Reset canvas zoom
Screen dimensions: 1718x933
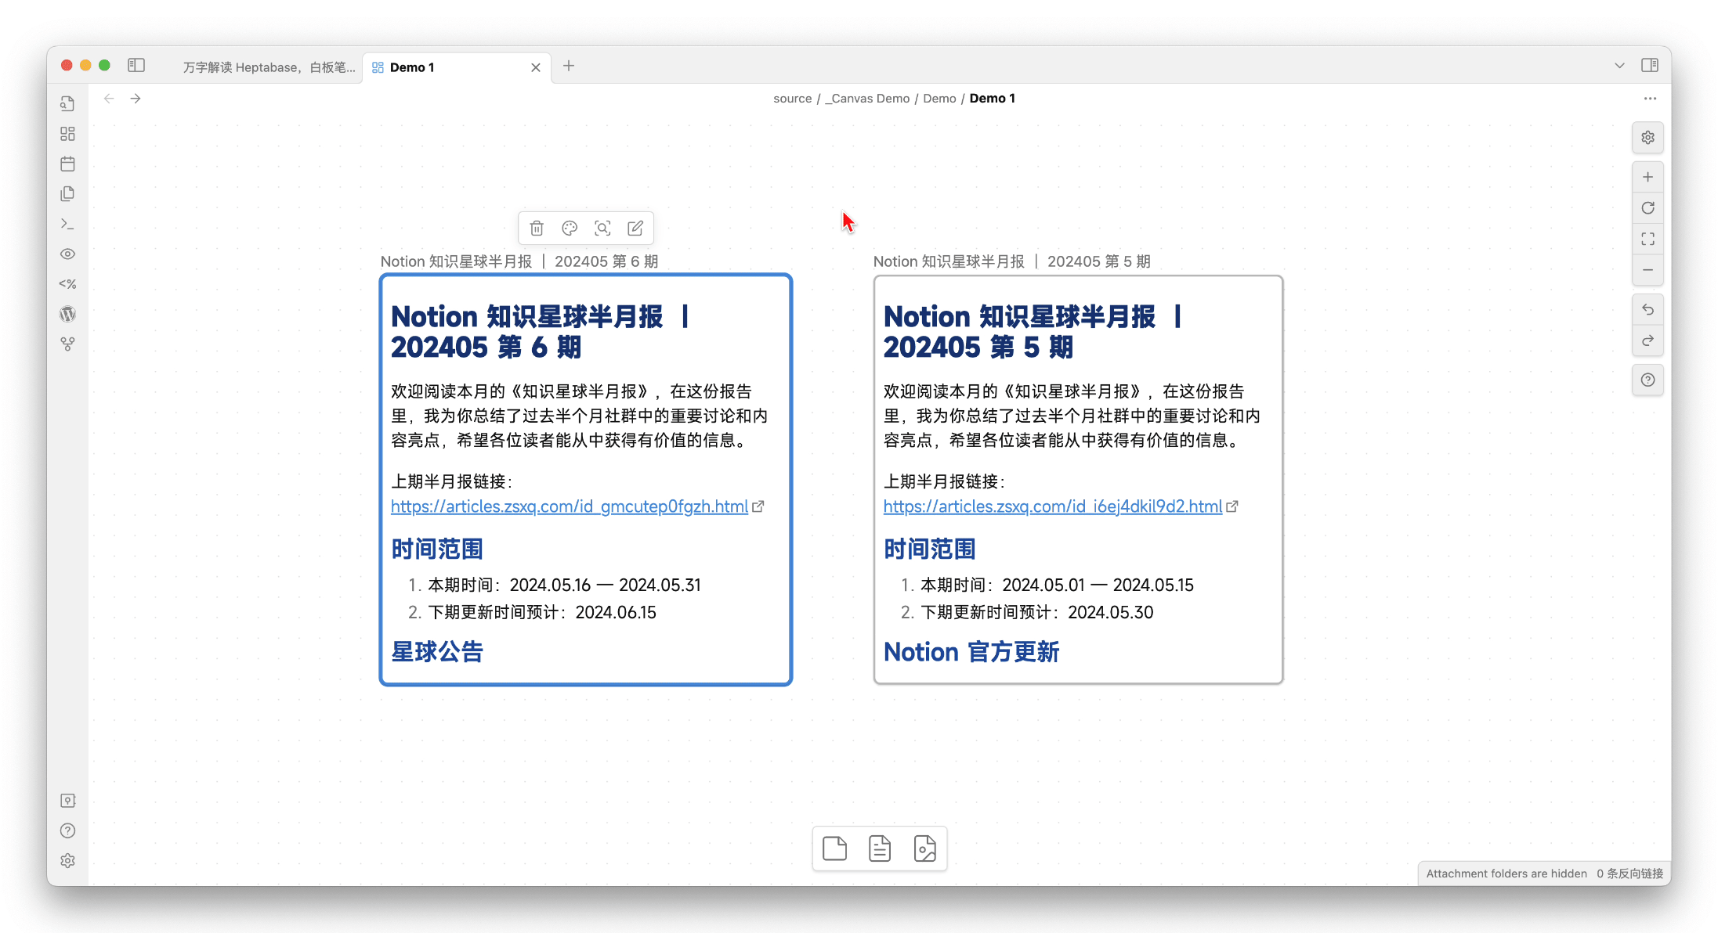(x=1648, y=208)
